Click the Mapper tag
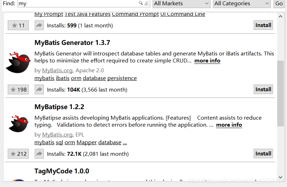 (x=87, y=142)
